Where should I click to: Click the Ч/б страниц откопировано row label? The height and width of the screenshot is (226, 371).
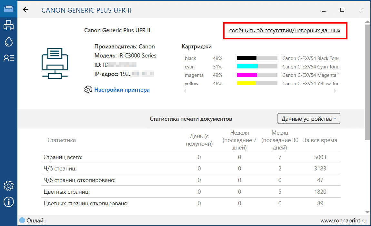(79, 180)
